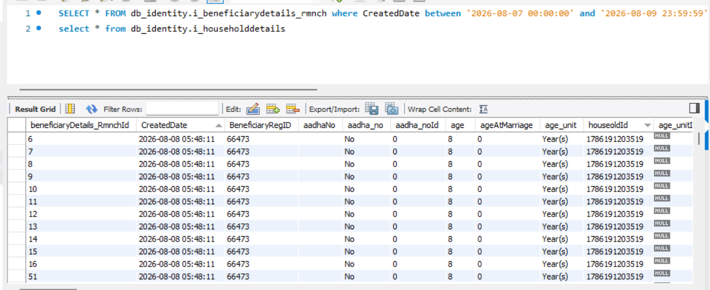Toggle wrap cell content icon
The image size is (710, 290).
click(x=484, y=109)
